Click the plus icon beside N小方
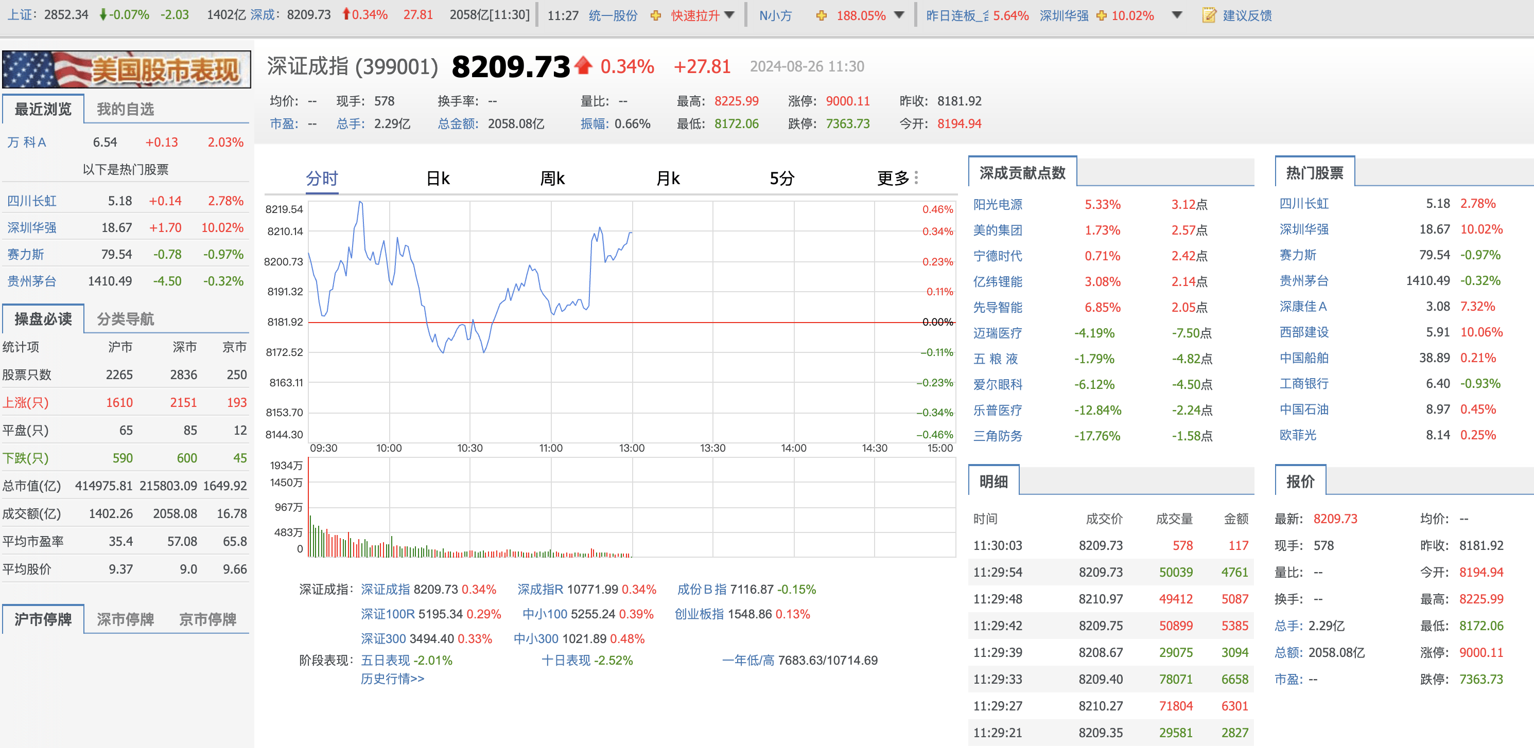 tap(821, 15)
